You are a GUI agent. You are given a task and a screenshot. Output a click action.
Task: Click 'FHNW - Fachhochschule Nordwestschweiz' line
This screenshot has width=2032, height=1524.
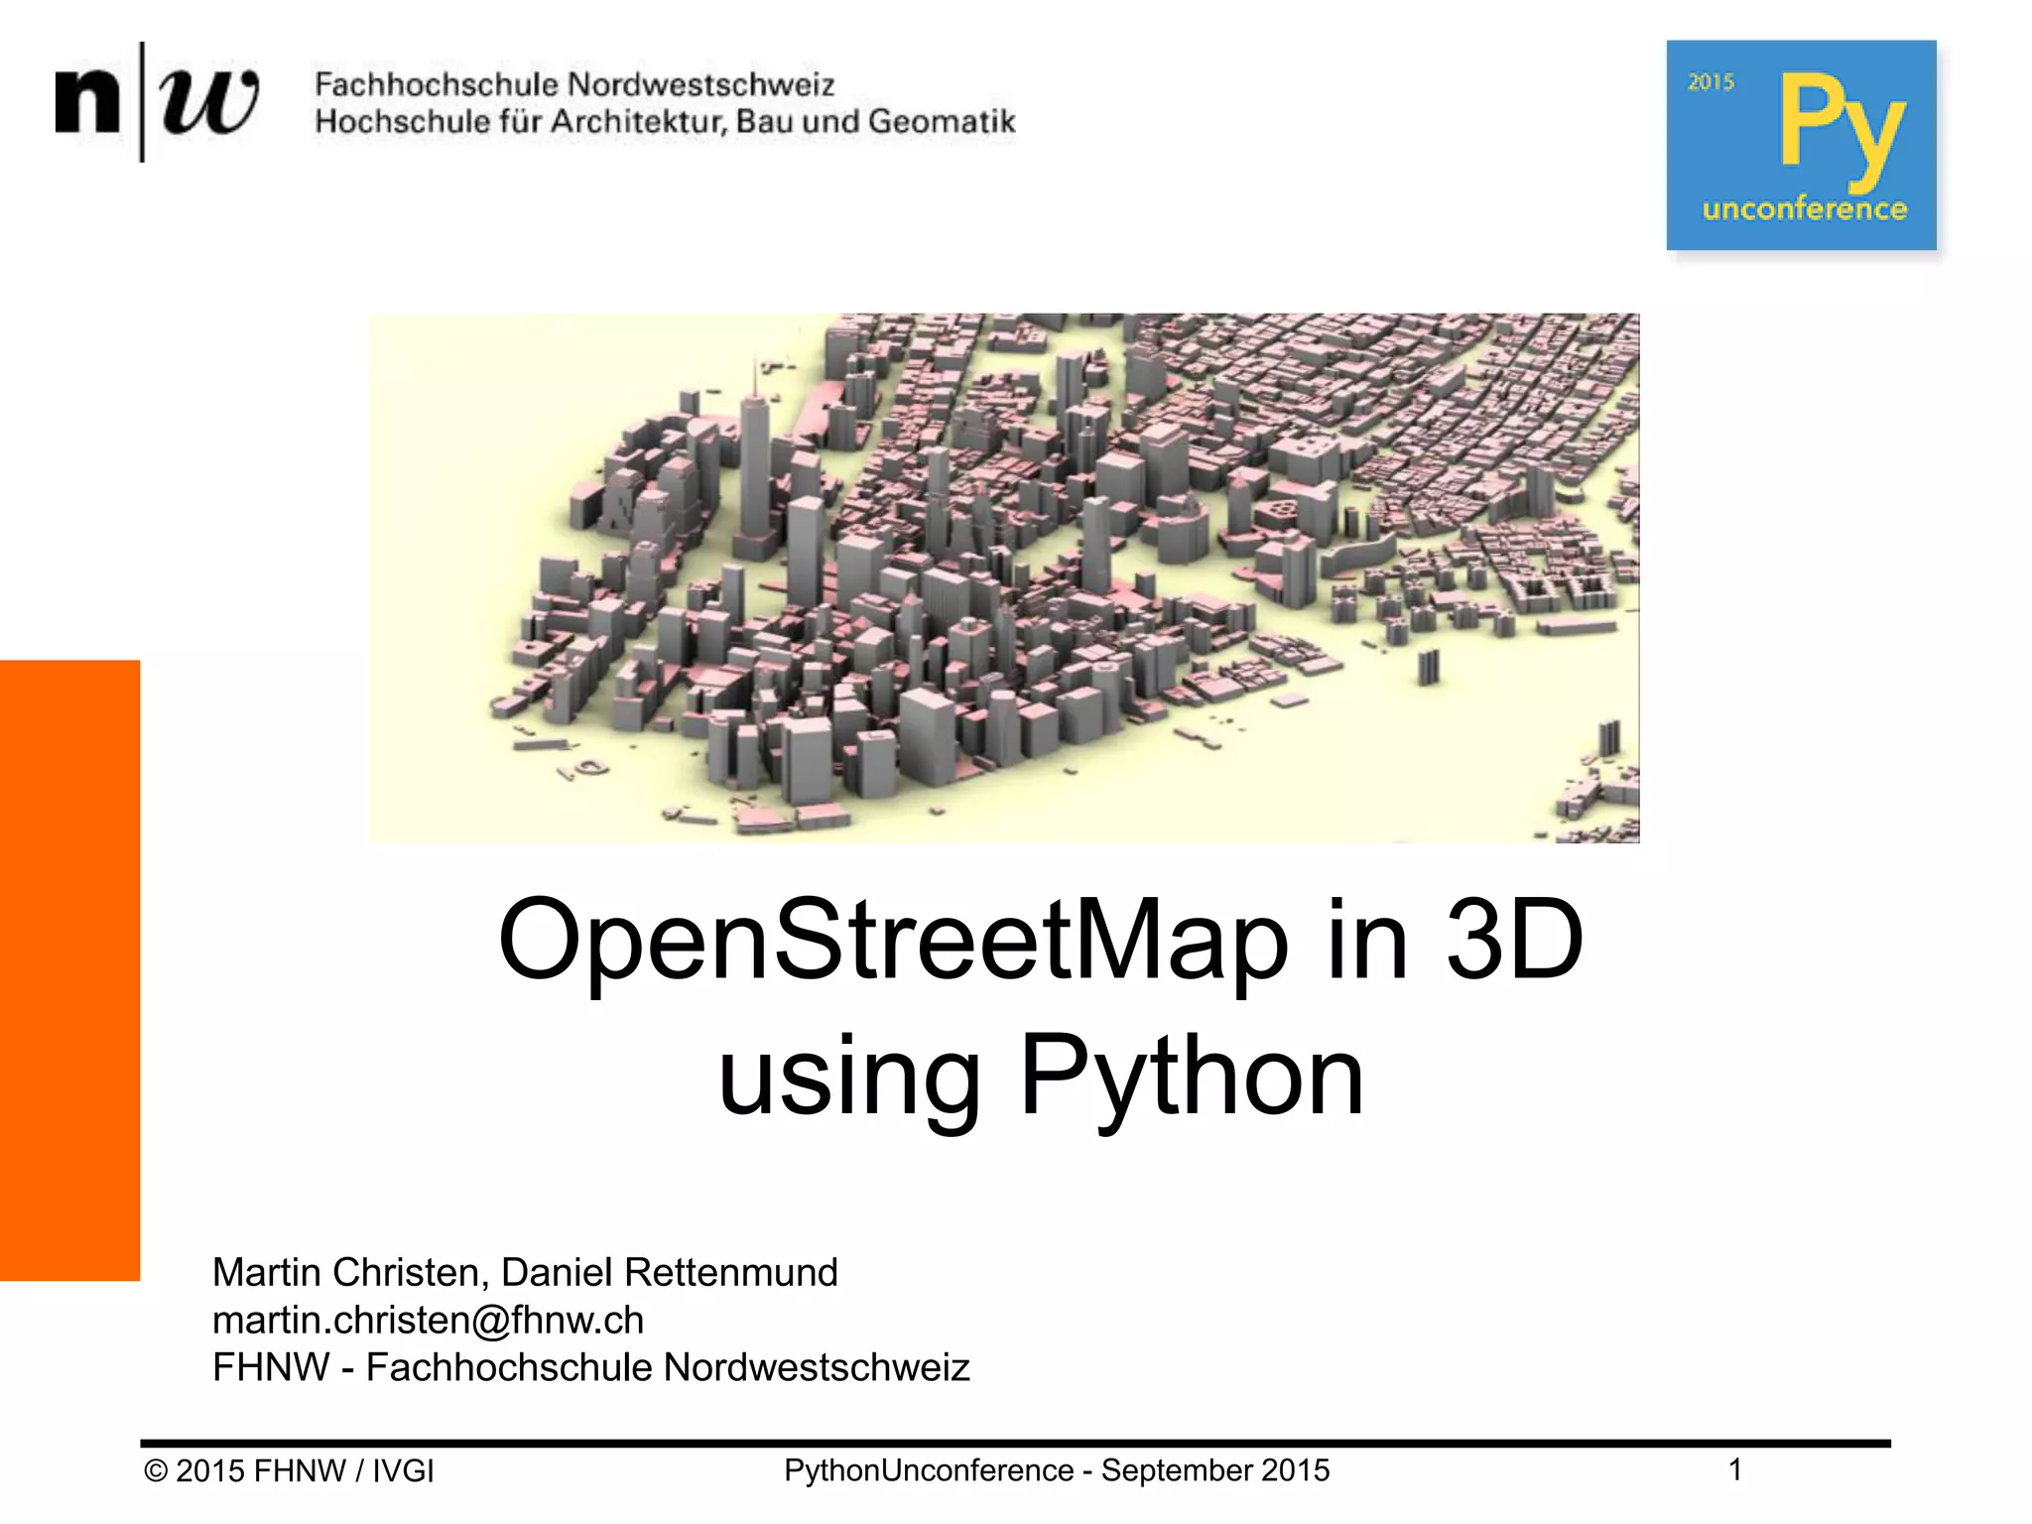pos(591,1367)
